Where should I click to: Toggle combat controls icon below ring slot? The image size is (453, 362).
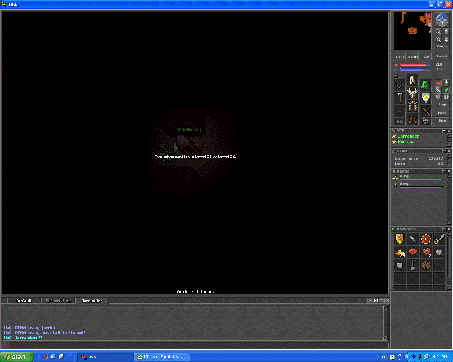point(400,122)
